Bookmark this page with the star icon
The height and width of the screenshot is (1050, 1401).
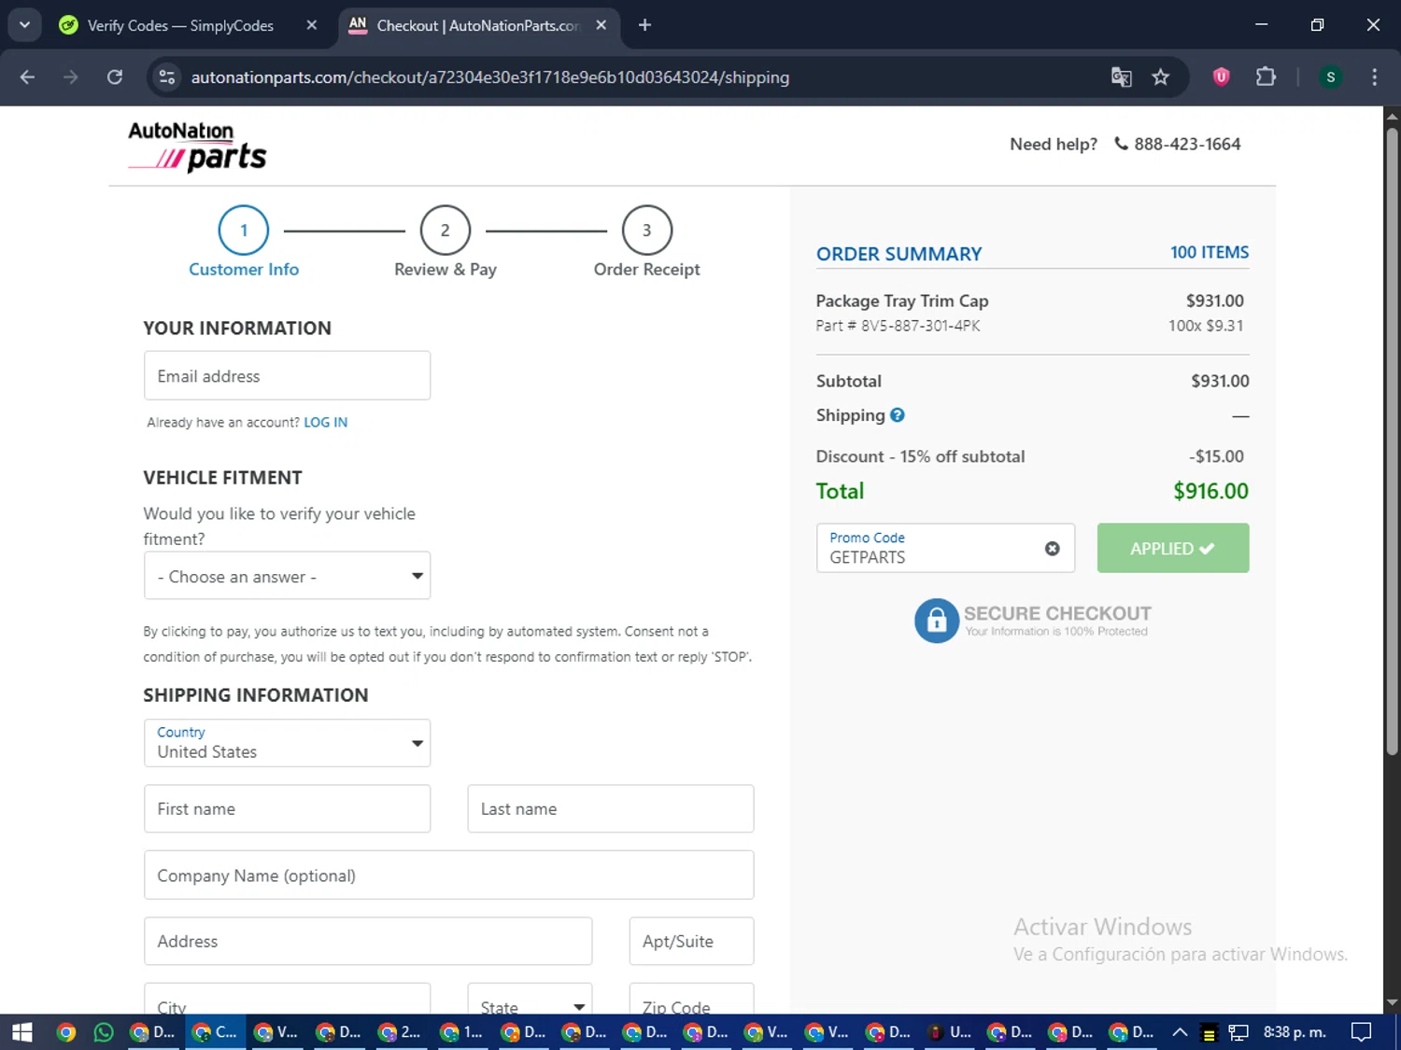(x=1161, y=77)
